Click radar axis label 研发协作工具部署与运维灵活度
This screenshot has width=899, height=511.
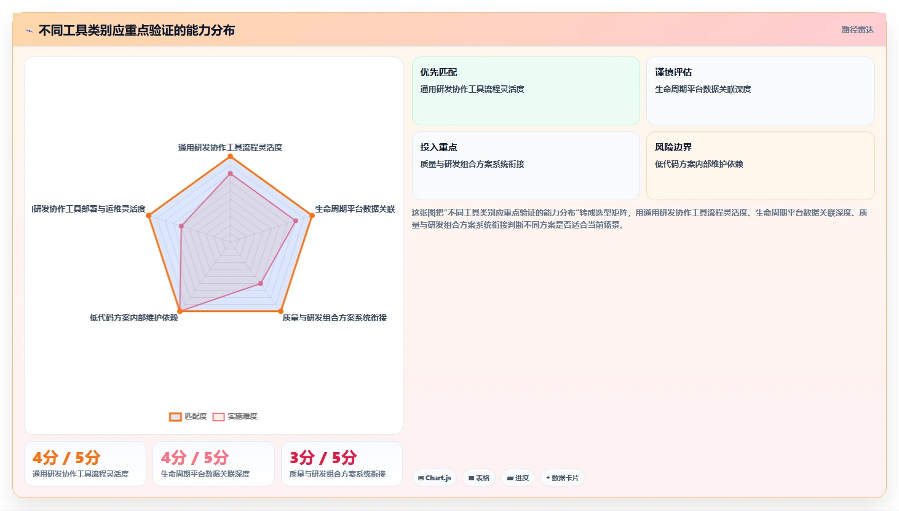pos(89,209)
